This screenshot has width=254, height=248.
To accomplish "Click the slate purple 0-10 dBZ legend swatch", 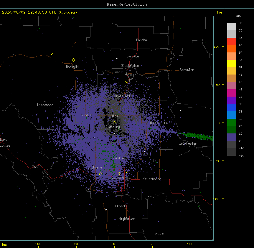I will pyautogui.click(x=232, y=137).
